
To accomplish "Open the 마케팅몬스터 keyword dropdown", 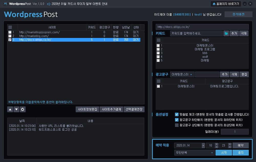I will coord(182,74).
